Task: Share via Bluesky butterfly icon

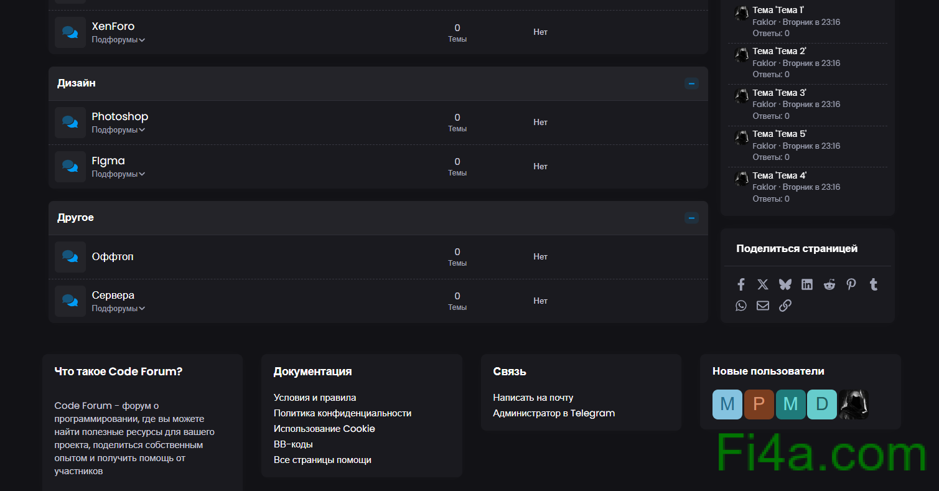Action: pyautogui.click(x=785, y=284)
